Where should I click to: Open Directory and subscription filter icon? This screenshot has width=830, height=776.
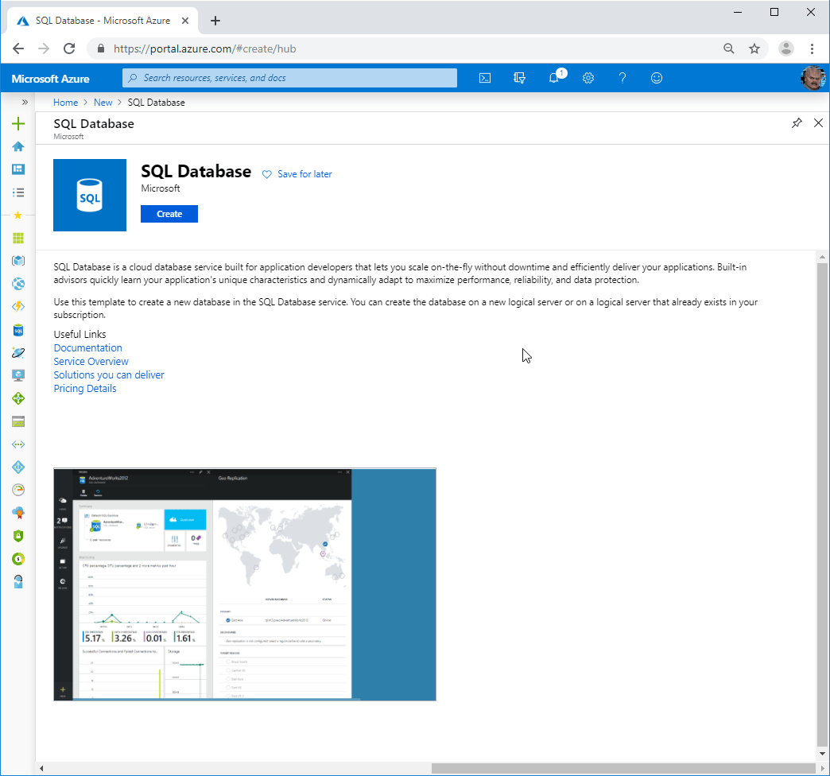tap(519, 78)
